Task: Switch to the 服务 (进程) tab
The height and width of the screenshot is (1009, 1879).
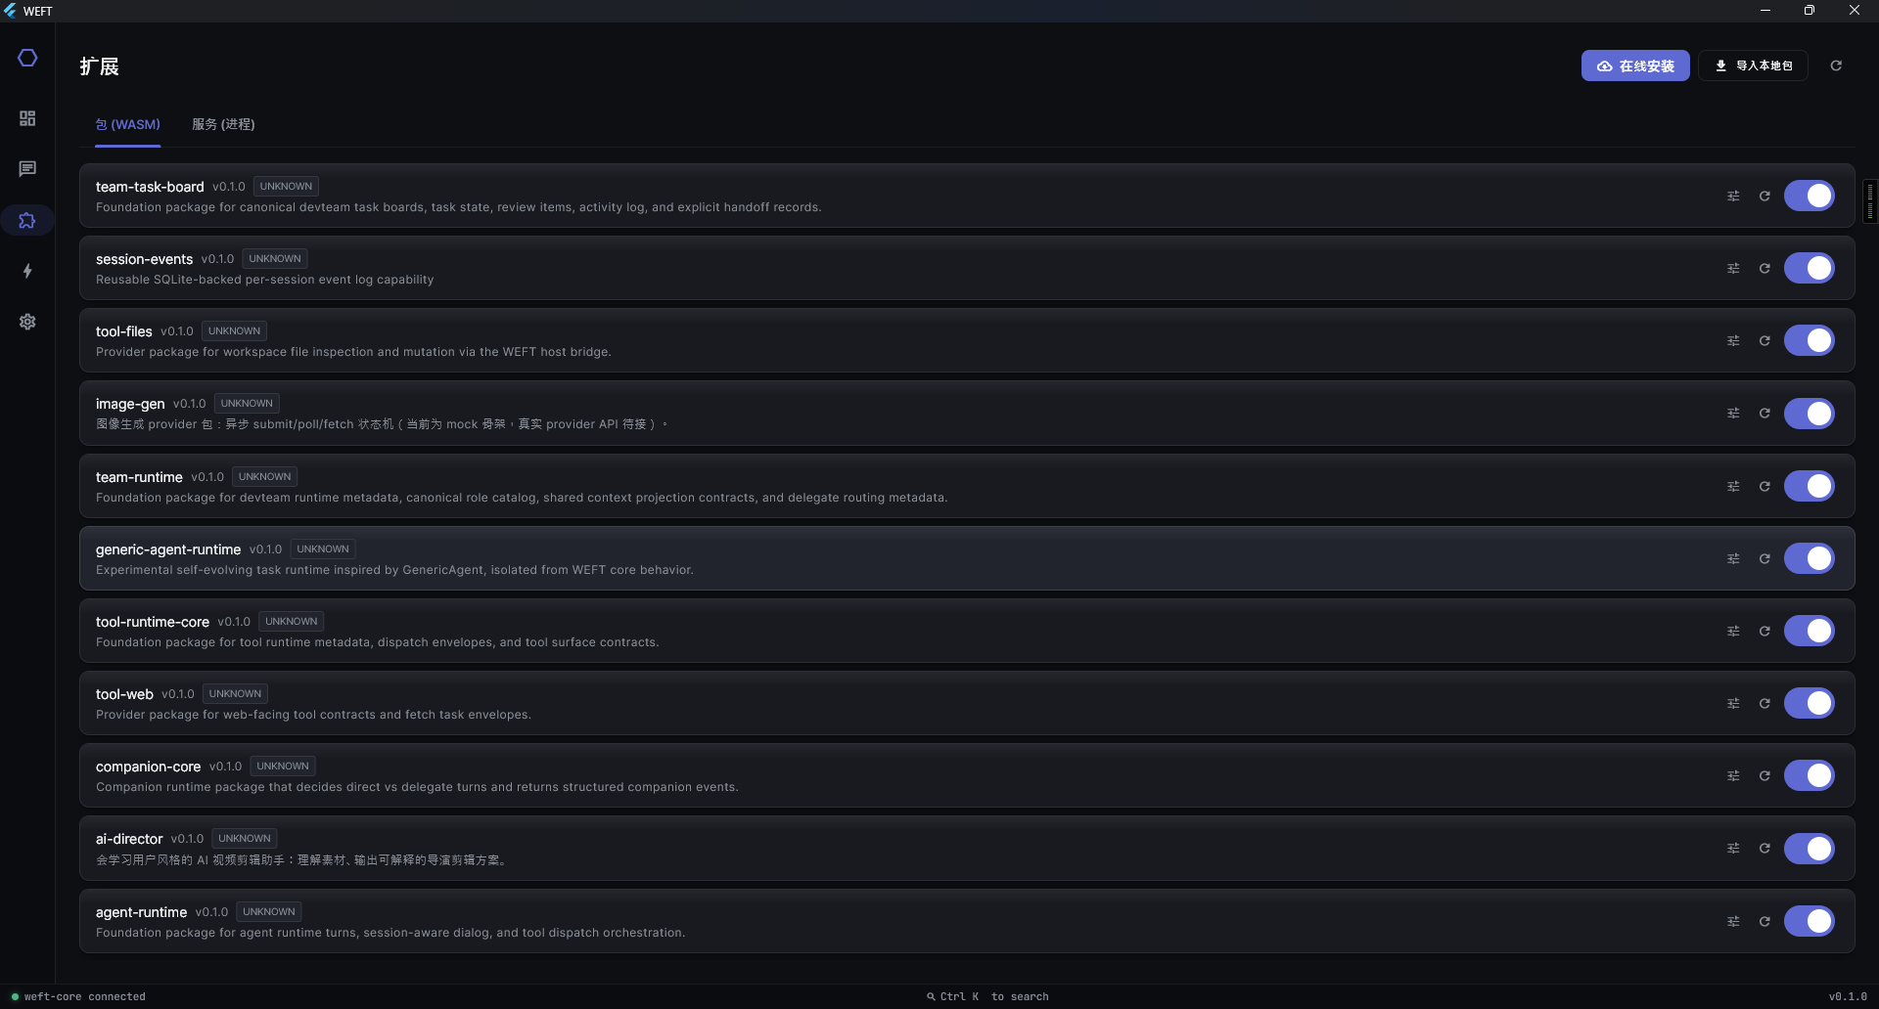Action: [223, 125]
